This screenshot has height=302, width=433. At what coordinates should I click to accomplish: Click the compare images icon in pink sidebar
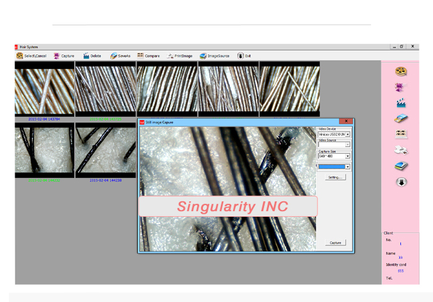(401, 134)
